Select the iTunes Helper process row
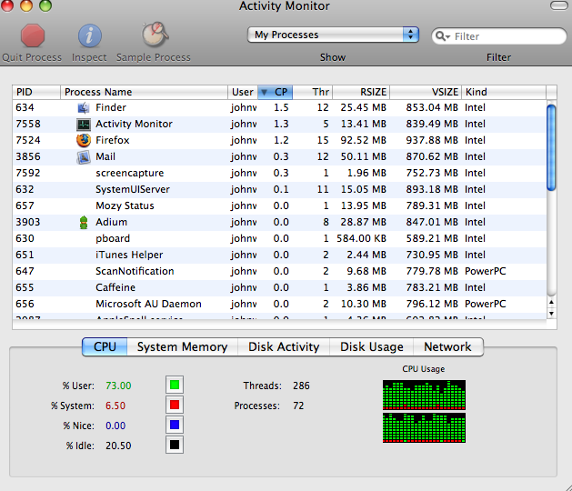The width and height of the screenshot is (572, 491). (279, 255)
